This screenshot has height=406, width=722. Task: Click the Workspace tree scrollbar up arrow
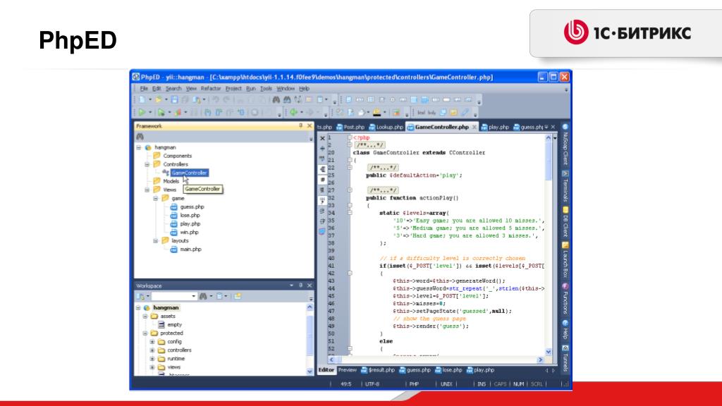310,307
